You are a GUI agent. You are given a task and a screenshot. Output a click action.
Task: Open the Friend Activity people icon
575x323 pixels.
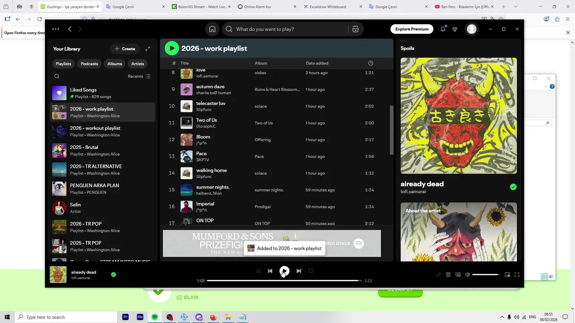pyautogui.click(x=455, y=29)
